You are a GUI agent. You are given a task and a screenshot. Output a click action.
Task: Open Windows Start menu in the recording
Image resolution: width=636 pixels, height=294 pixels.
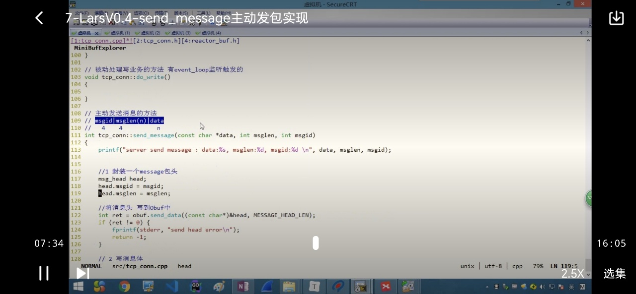79,287
